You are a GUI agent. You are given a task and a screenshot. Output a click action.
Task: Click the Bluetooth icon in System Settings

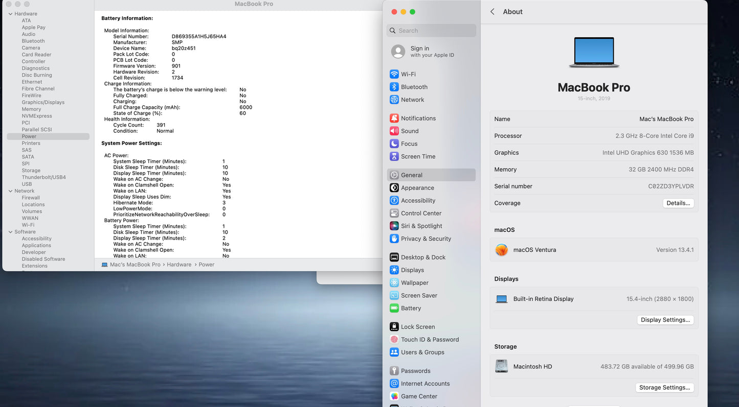pos(394,87)
